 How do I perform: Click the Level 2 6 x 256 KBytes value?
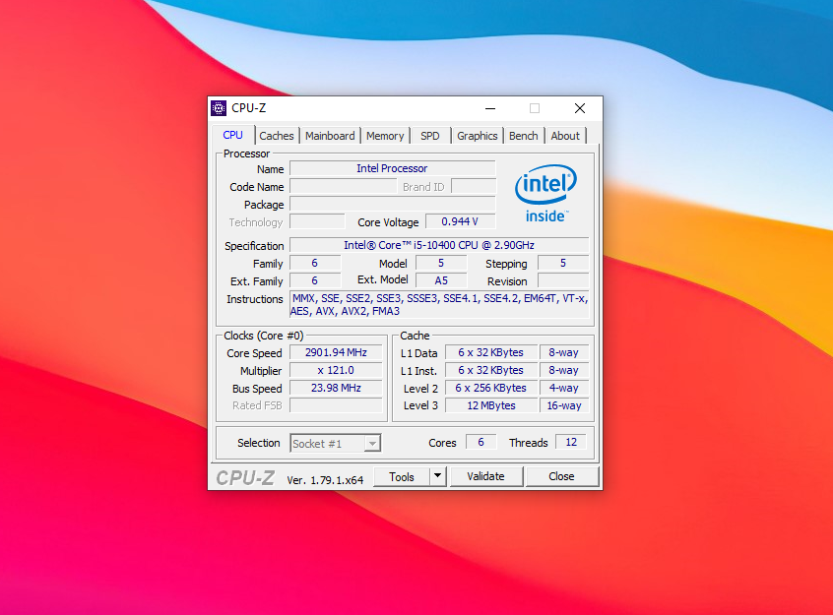coord(491,389)
